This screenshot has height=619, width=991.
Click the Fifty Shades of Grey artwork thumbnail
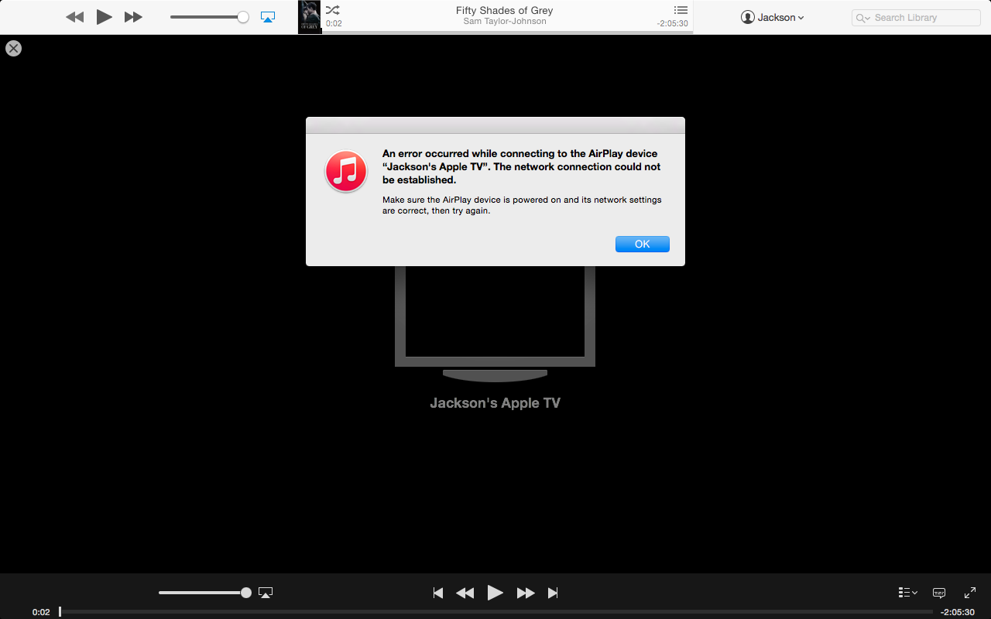(x=310, y=17)
